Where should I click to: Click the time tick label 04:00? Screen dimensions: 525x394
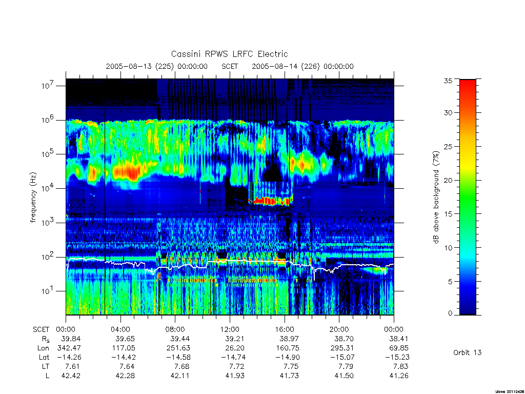(120, 329)
